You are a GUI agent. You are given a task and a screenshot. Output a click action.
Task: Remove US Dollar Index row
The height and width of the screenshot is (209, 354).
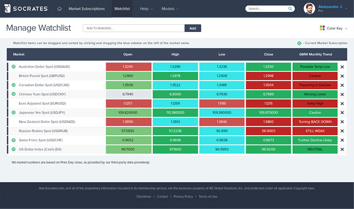pyautogui.click(x=342, y=150)
